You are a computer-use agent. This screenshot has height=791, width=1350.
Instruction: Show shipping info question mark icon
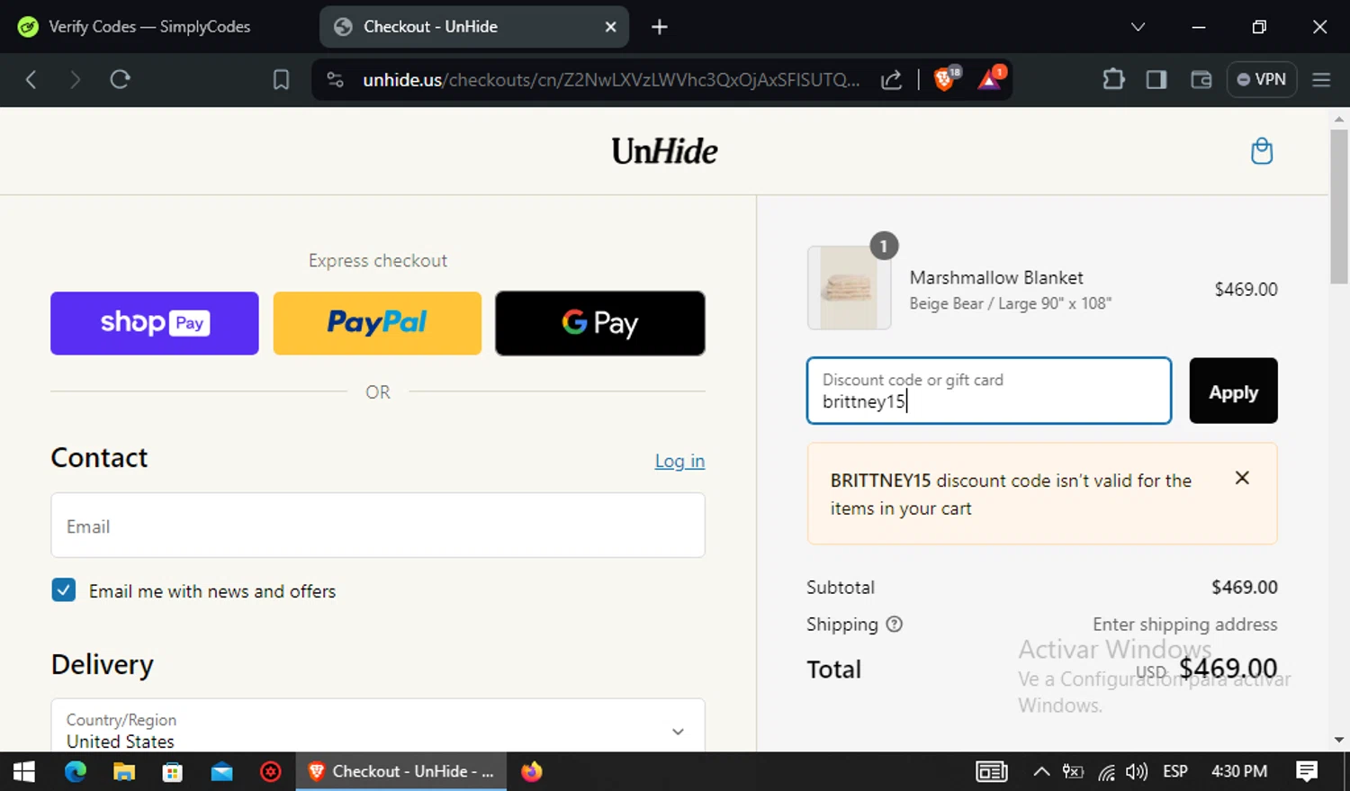pos(894,624)
